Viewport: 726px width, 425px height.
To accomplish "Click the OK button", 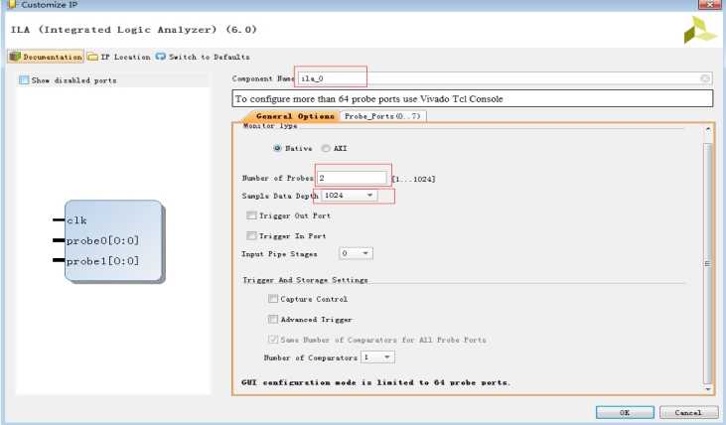I will tap(625, 412).
